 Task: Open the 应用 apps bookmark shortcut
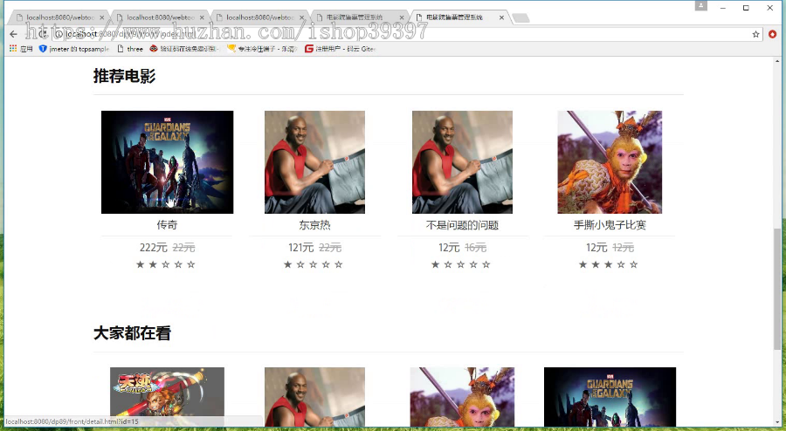[x=21, y=49]
